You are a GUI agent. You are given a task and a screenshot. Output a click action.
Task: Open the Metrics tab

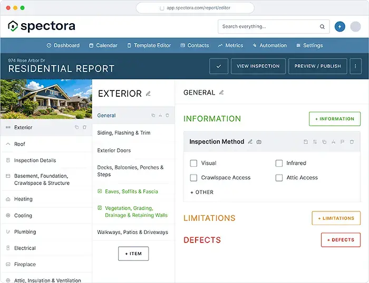(230, 45)
